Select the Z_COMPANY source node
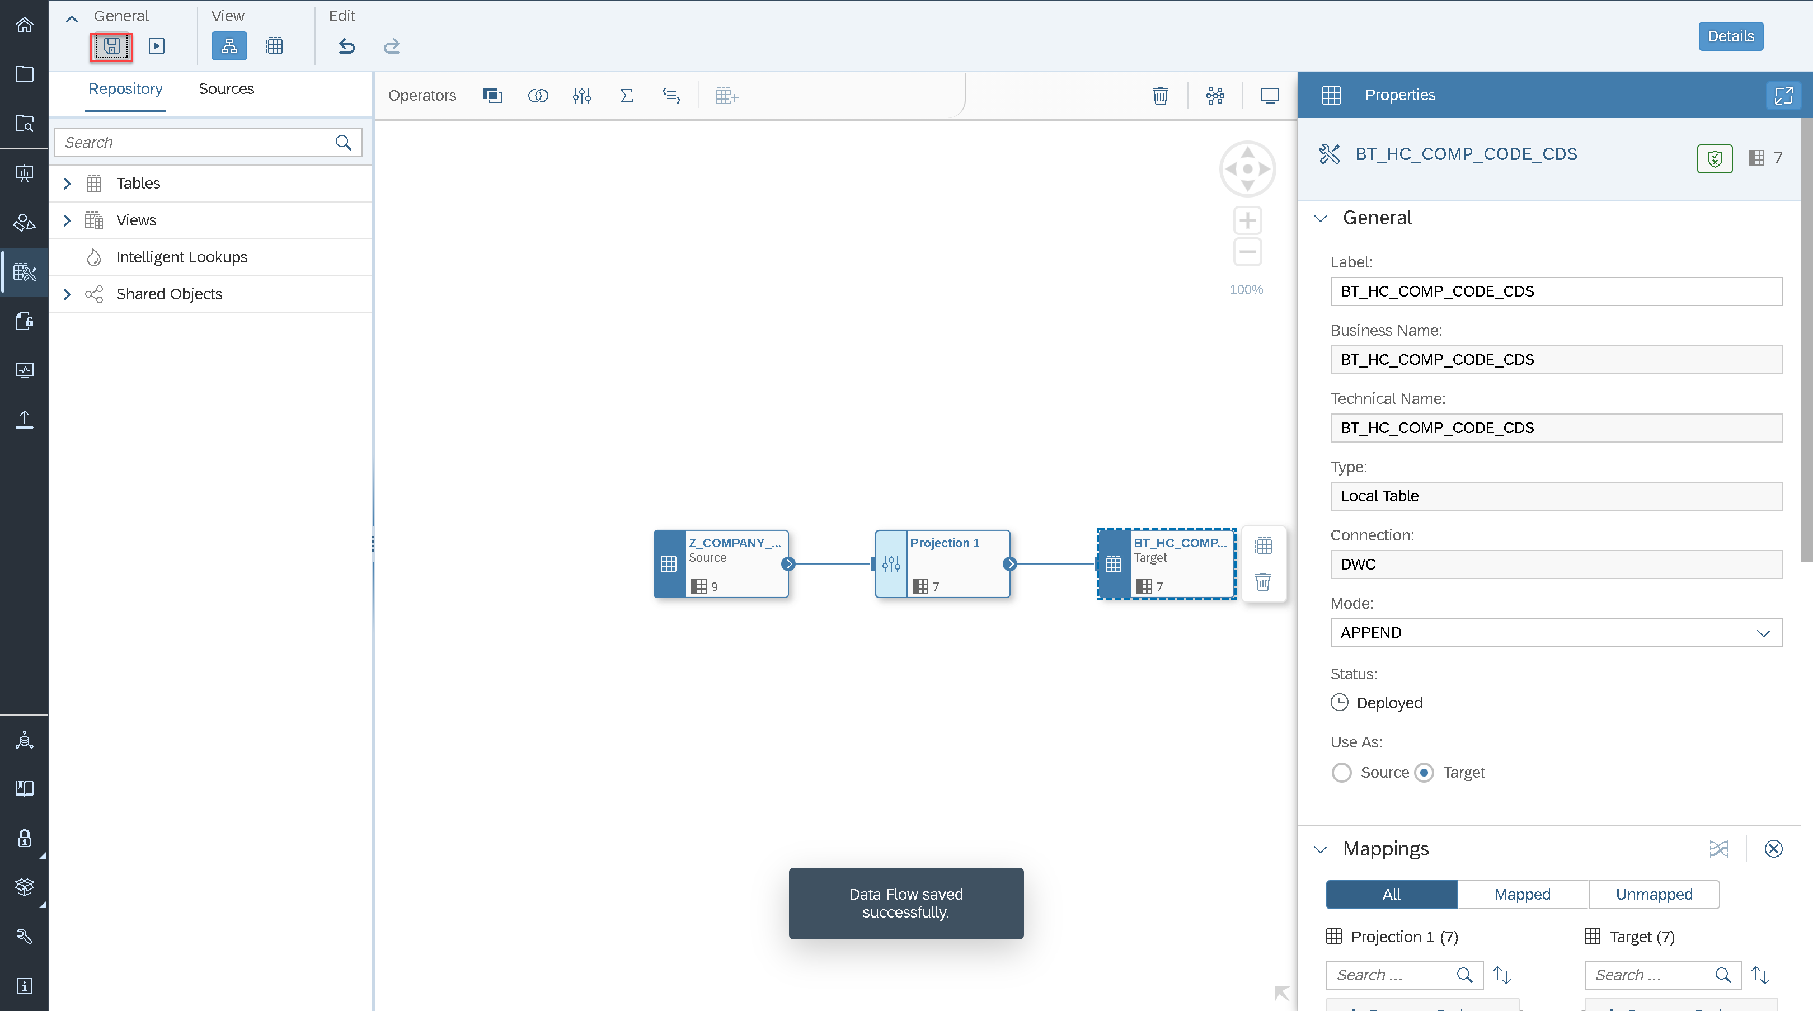The image size is (1813, 1011). point(721,563)
